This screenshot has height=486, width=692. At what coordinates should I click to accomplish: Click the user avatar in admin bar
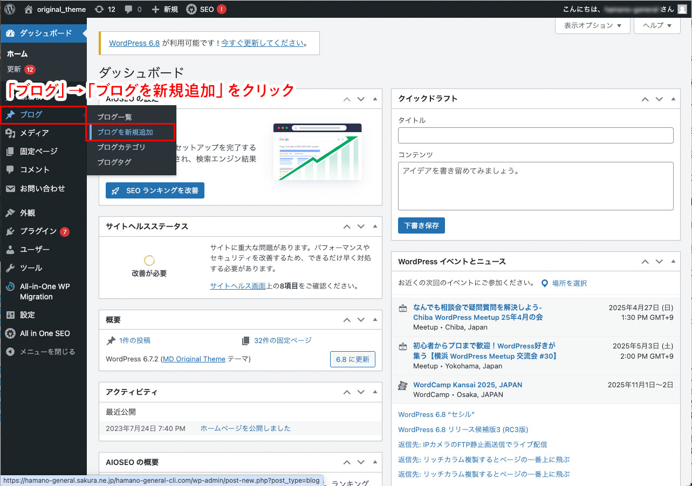pyautogui.click(x=682, y=9)
